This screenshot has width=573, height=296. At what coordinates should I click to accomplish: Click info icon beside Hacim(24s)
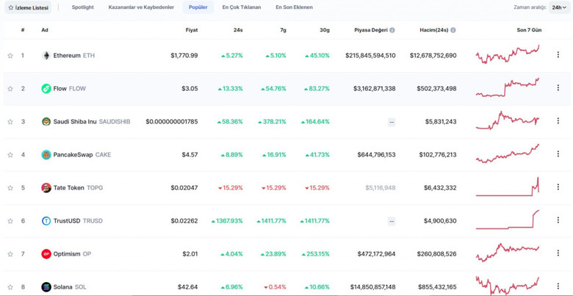click(x=453, y=30)
